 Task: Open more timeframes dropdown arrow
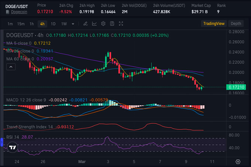click(73, 24)
